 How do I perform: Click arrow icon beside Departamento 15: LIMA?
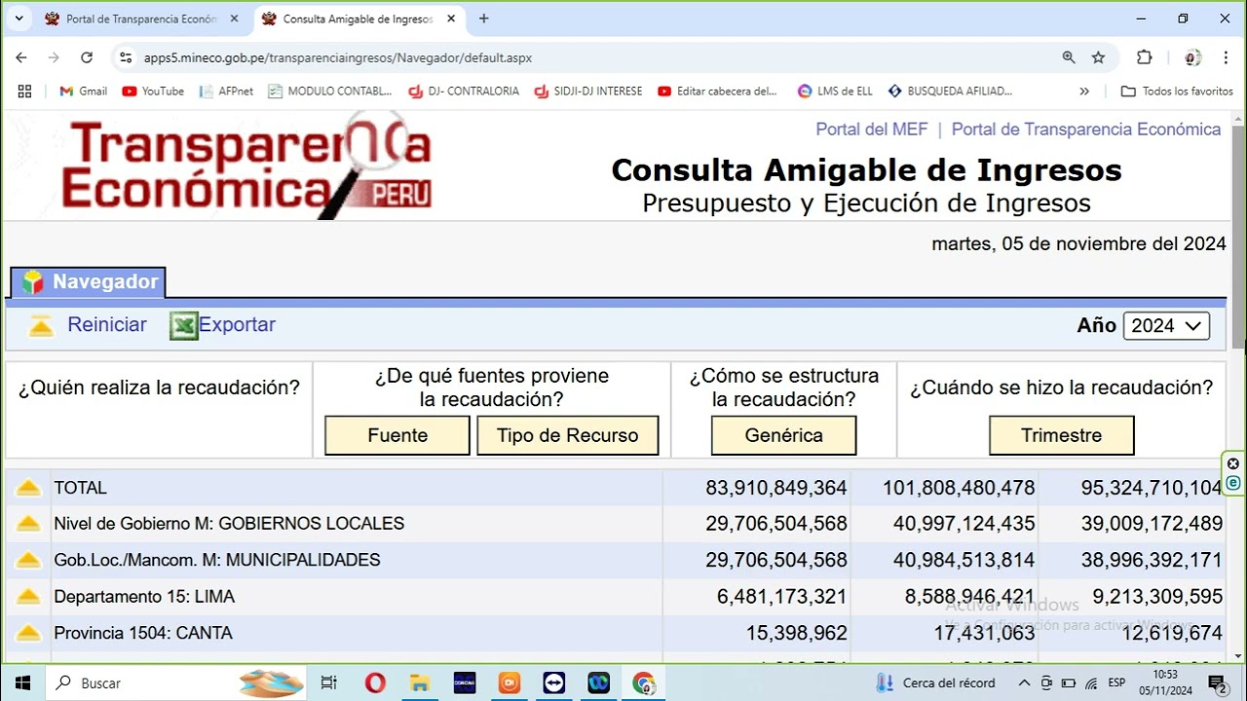pos(28,597)
